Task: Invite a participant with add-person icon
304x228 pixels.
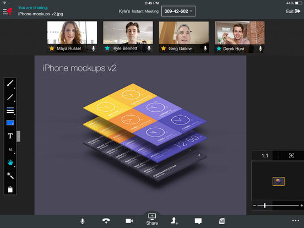Action: (174, 221)
